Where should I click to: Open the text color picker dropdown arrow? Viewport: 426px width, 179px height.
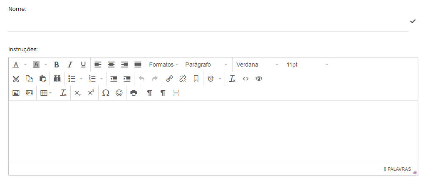tap(25, 65)
